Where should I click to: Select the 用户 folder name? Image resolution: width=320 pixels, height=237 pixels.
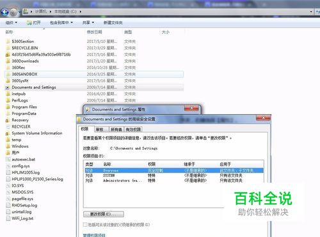coord(15,153)
